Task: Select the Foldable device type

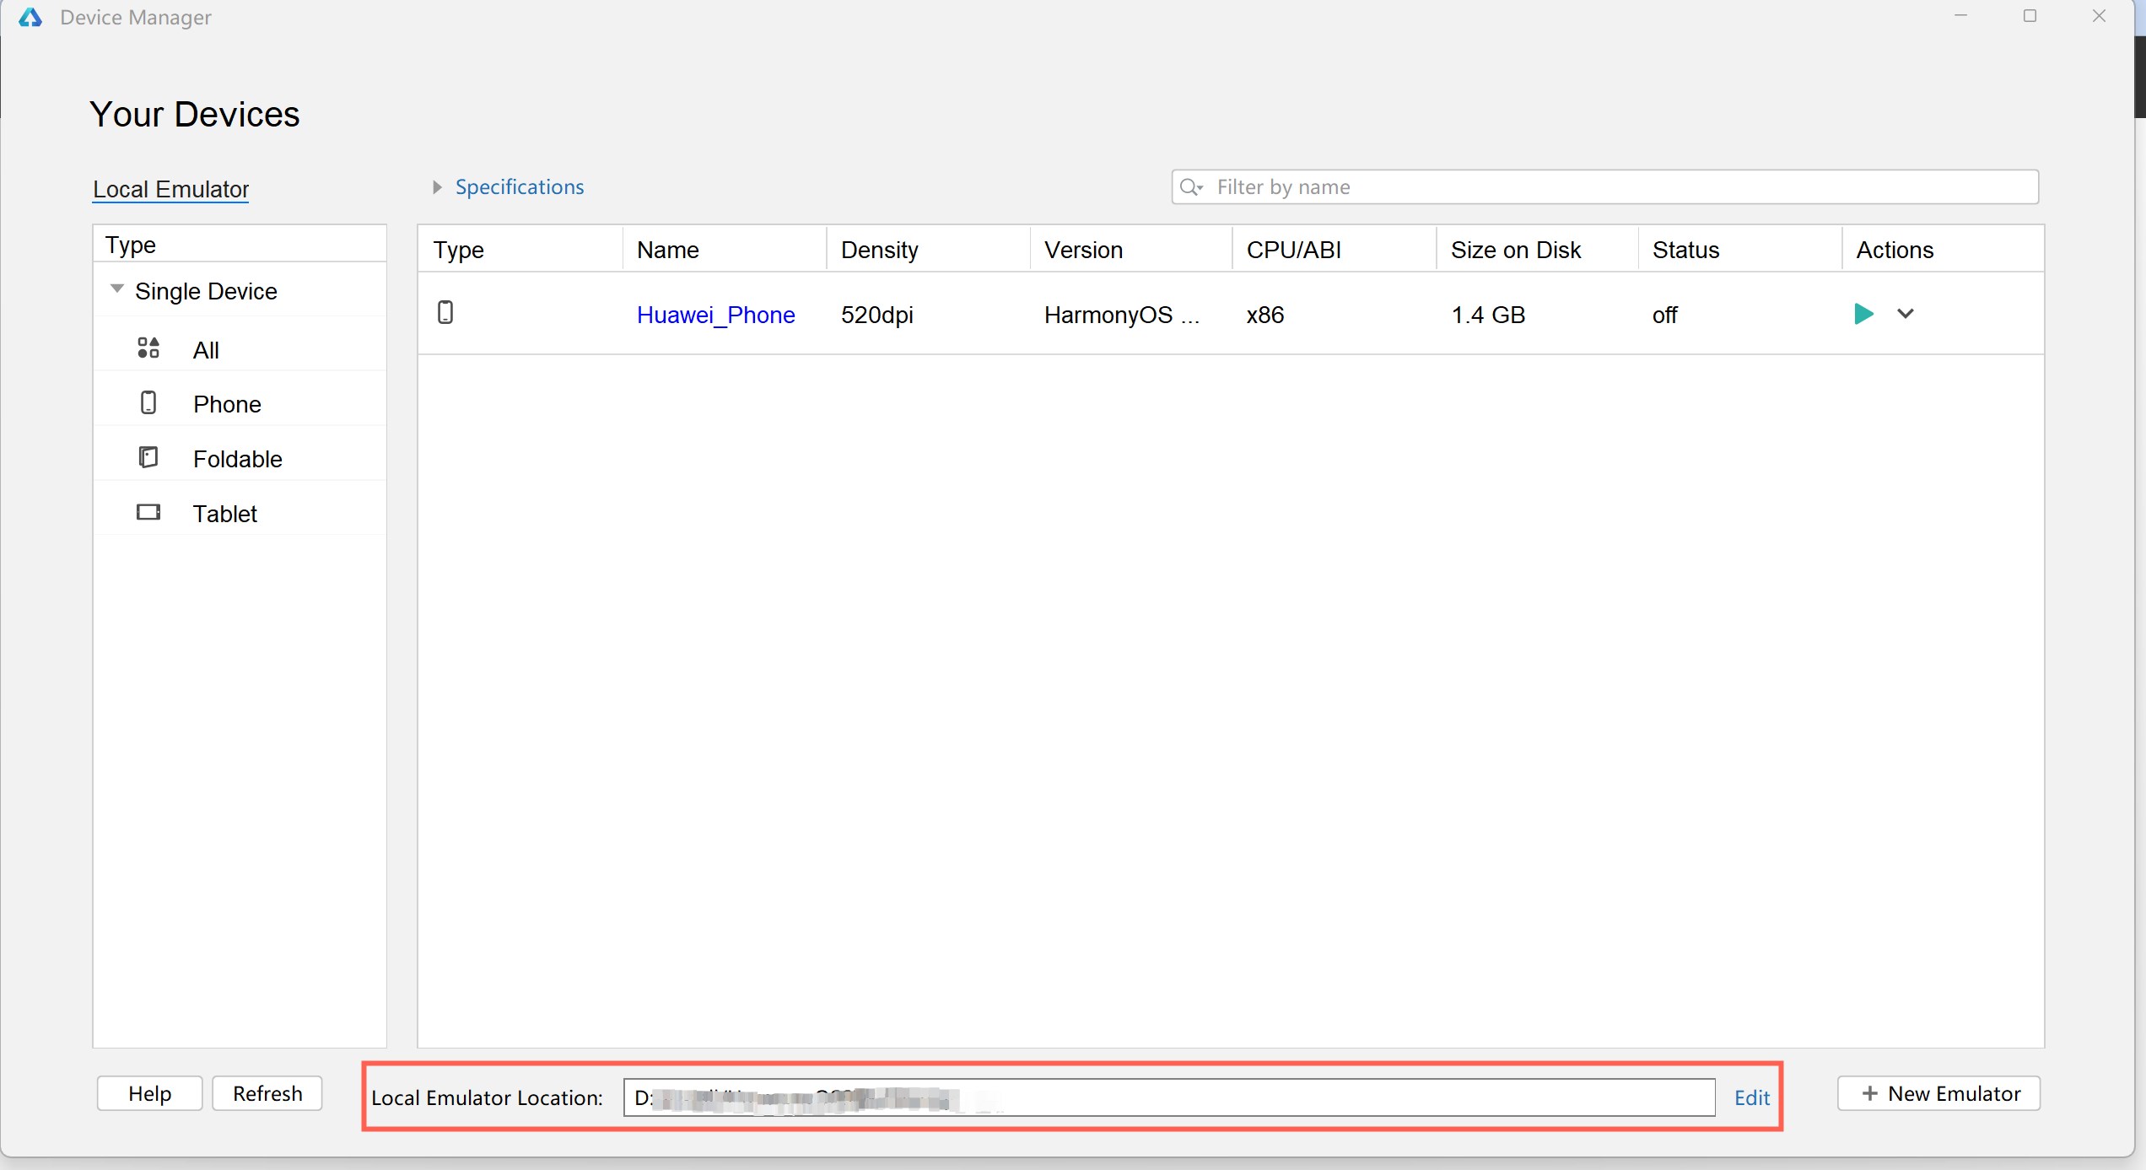Action: coord(240,458)
